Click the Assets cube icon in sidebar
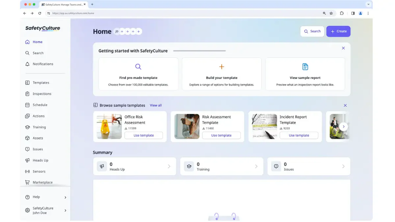This screenshot has height=222, width=395. point(27,138)
